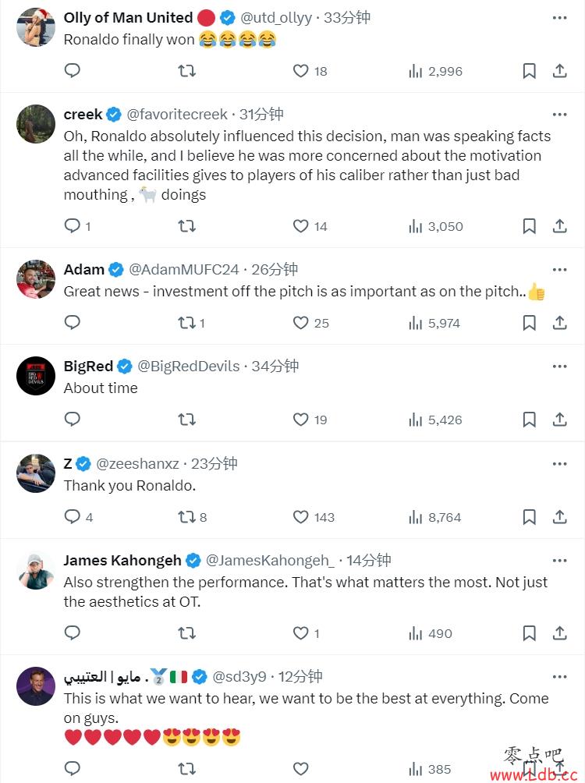Image resolution: width=585 pixels, height=783 pixels.
Task: Share Z's 'Thank you Ronaldo' tweet
Action: point(559,517)
